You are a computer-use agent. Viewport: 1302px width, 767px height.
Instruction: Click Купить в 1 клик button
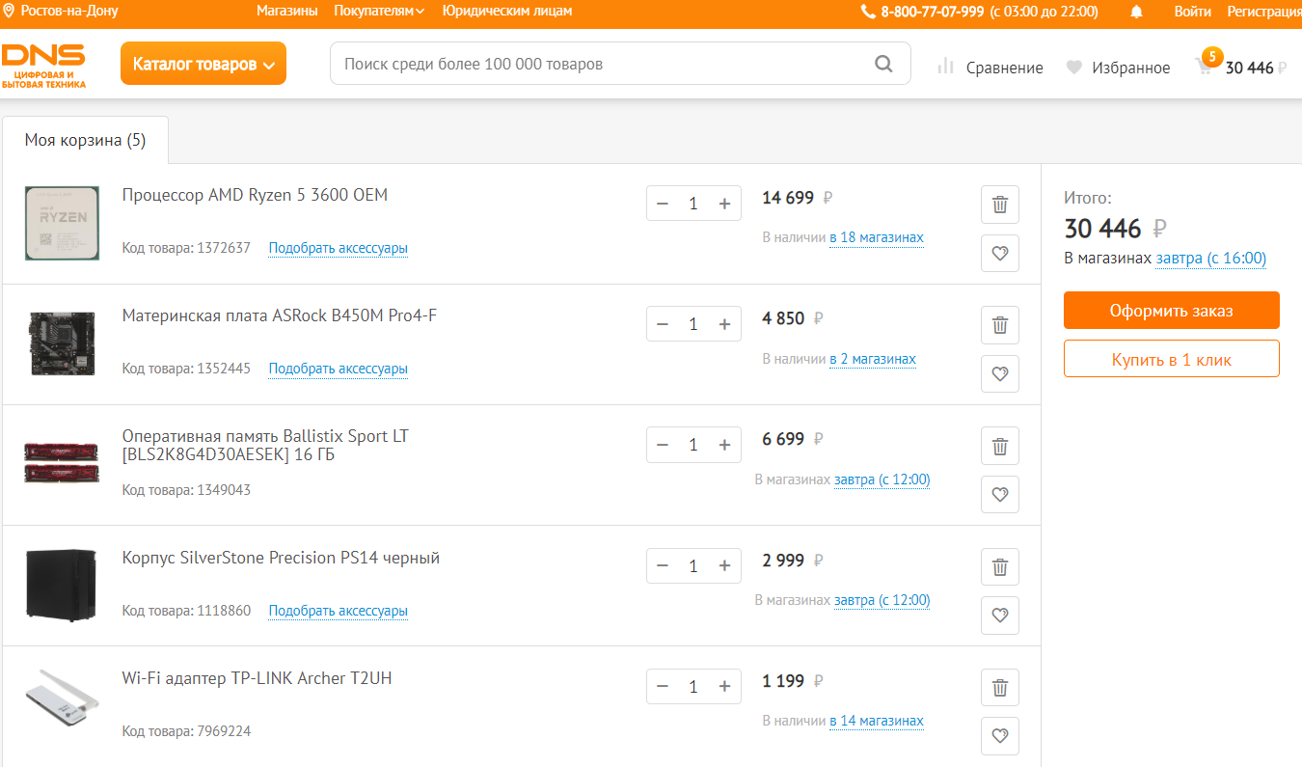(1172, 359)
